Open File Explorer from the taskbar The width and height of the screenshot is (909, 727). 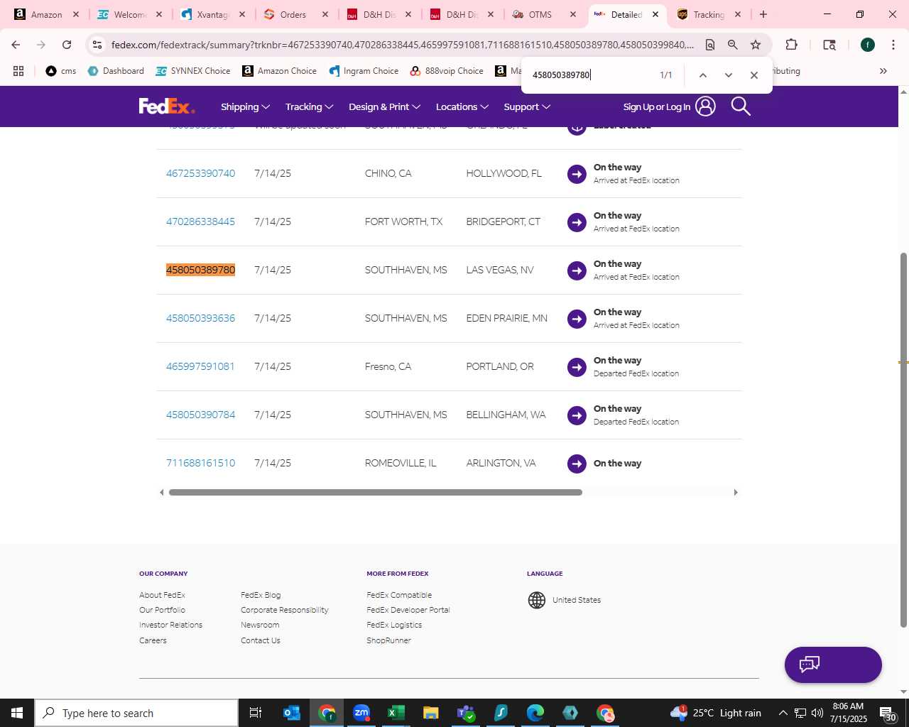431,713
